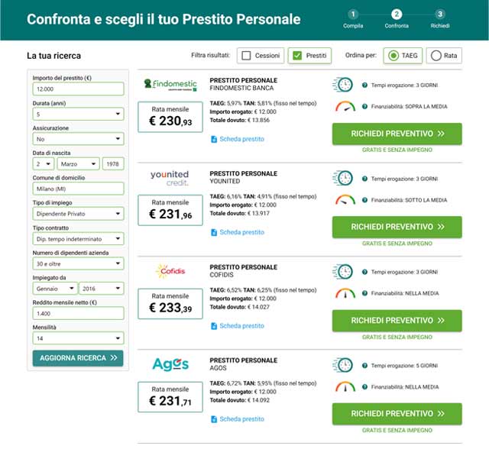Enable the Cessioni filter checkbox

pos(245,56)
